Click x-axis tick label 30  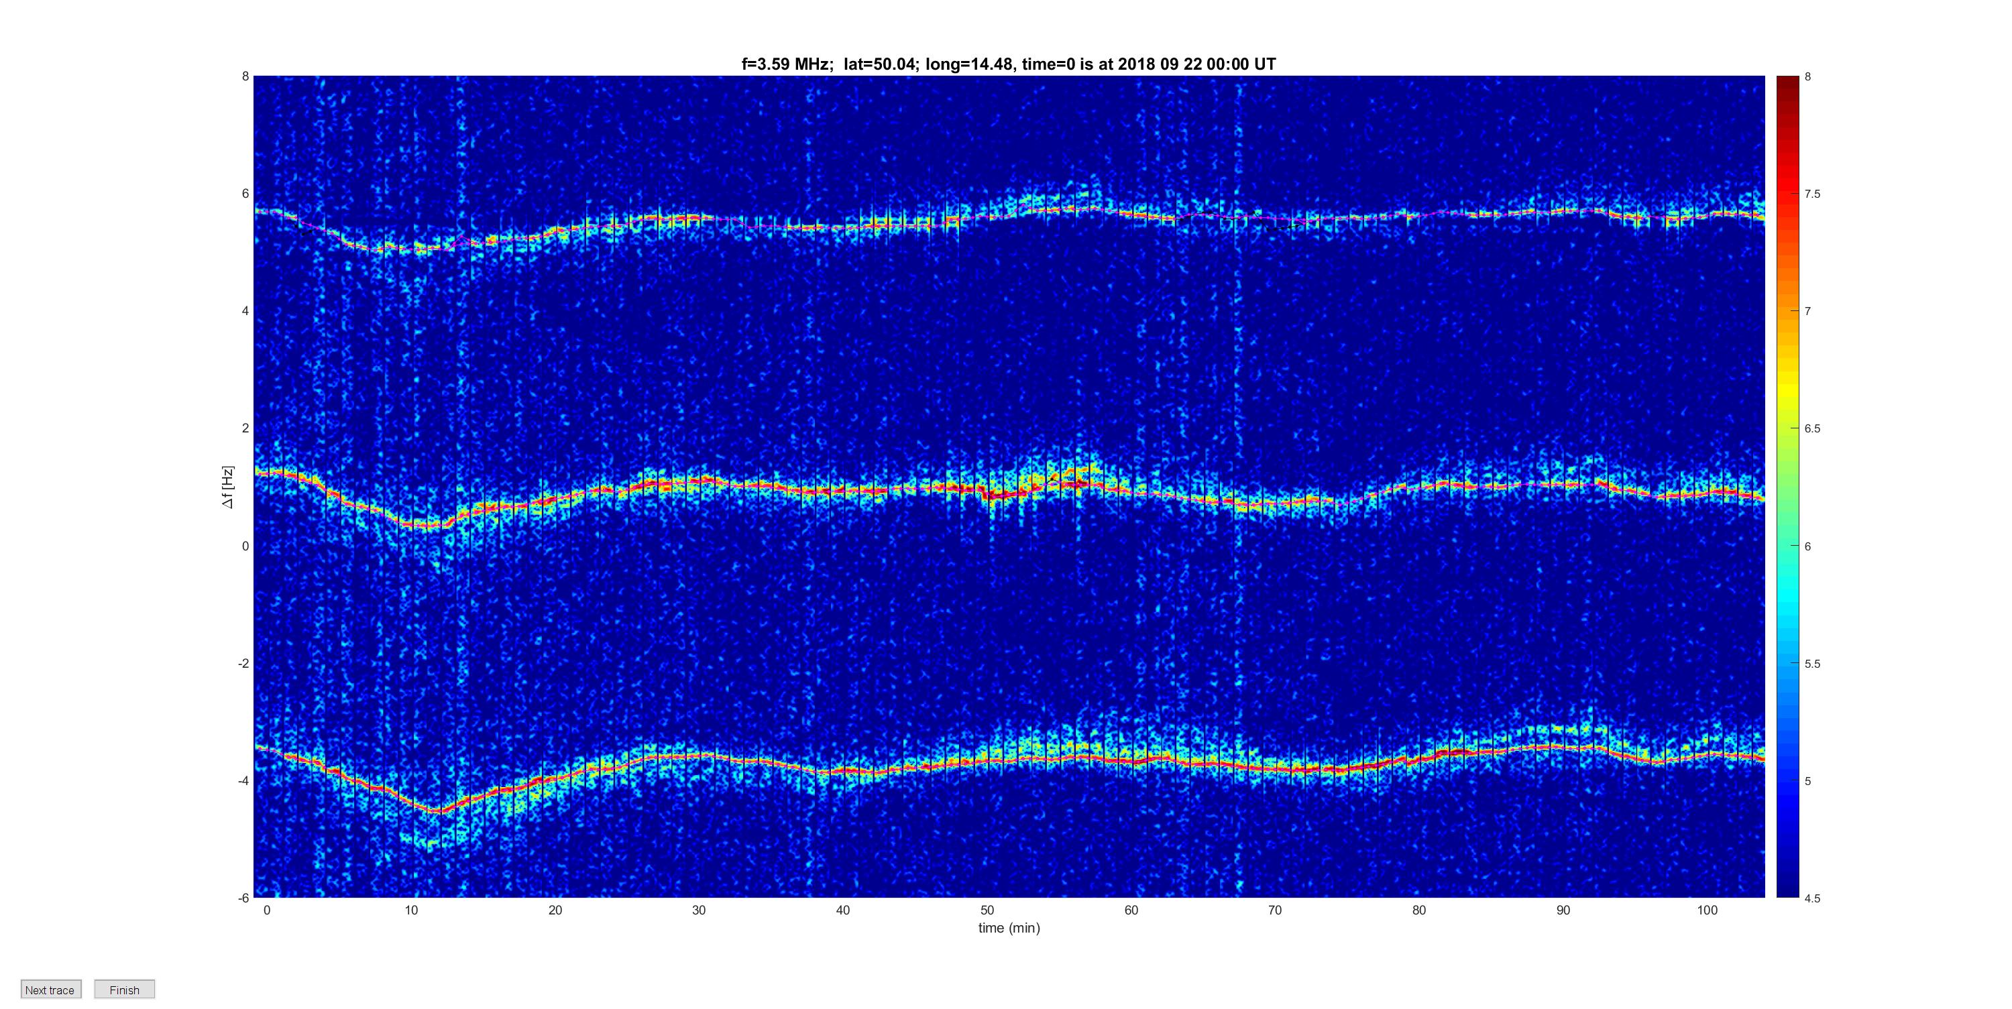pyautogui.click(x=699, y=910)
